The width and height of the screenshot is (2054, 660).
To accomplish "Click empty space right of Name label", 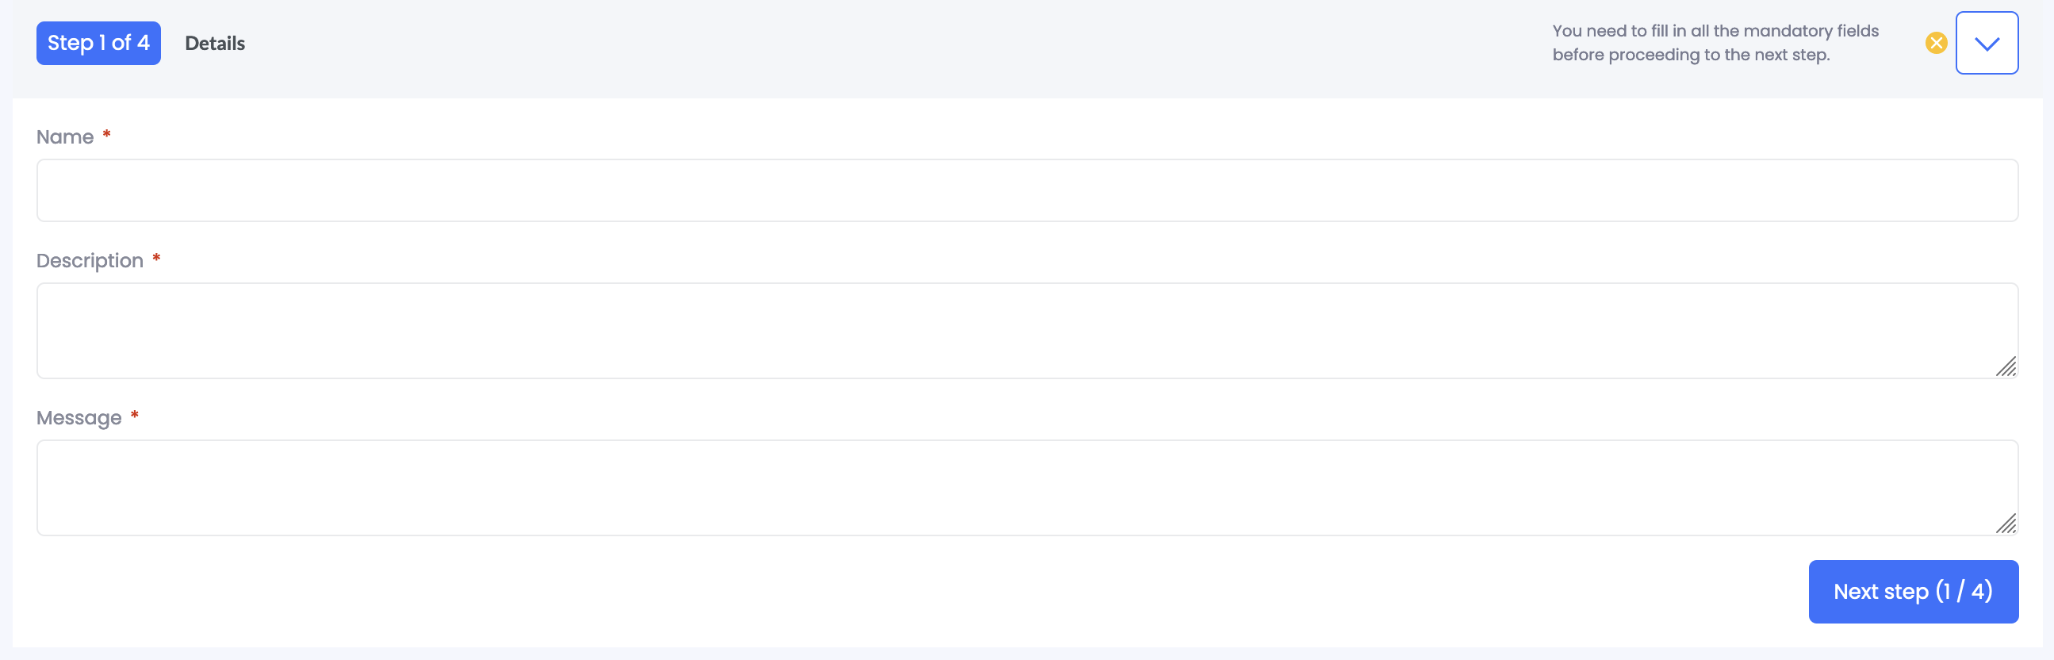I will (957, 137).
